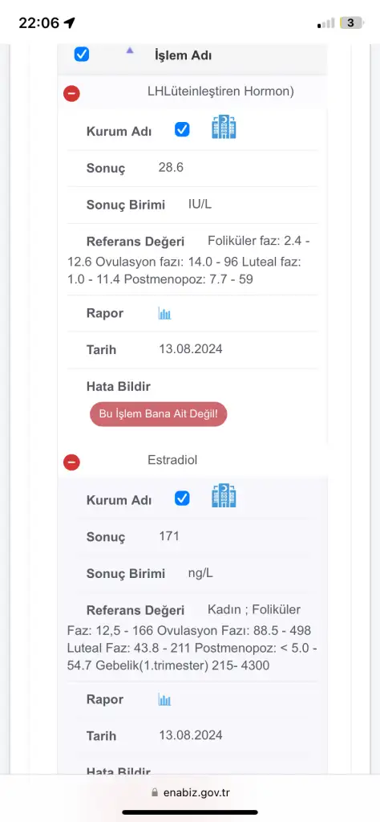Tap the location arrow in status bar
Screen dimensions: 380x822
pos(69,22)
